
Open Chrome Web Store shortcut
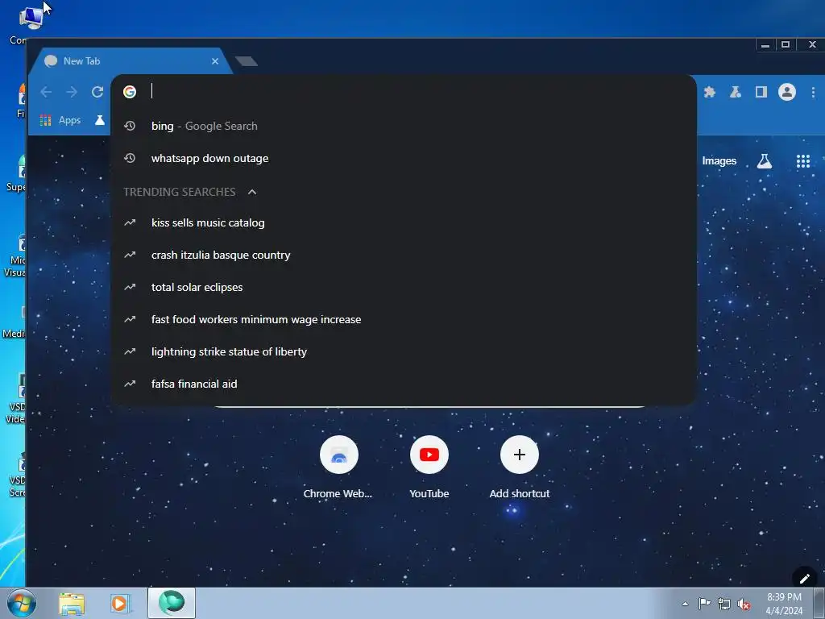click(339, 468)
